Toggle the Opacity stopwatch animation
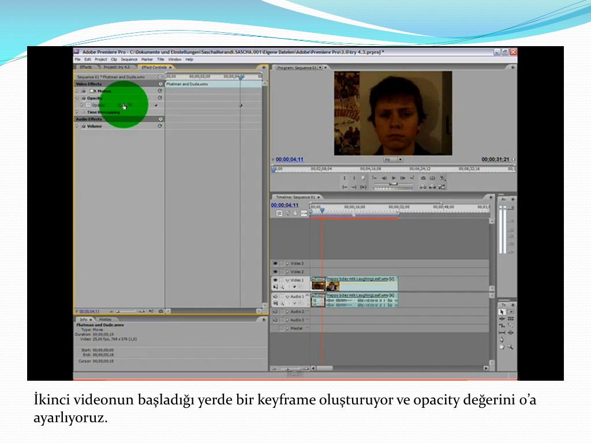 (x=88, y=105)
